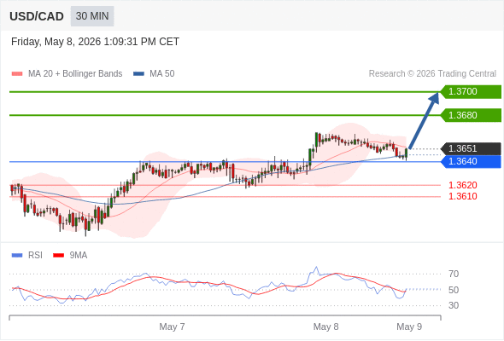Click the '9MA' legend label
Image resolution: width=504 pixels, height=341 pixels.
coord(79,256)
